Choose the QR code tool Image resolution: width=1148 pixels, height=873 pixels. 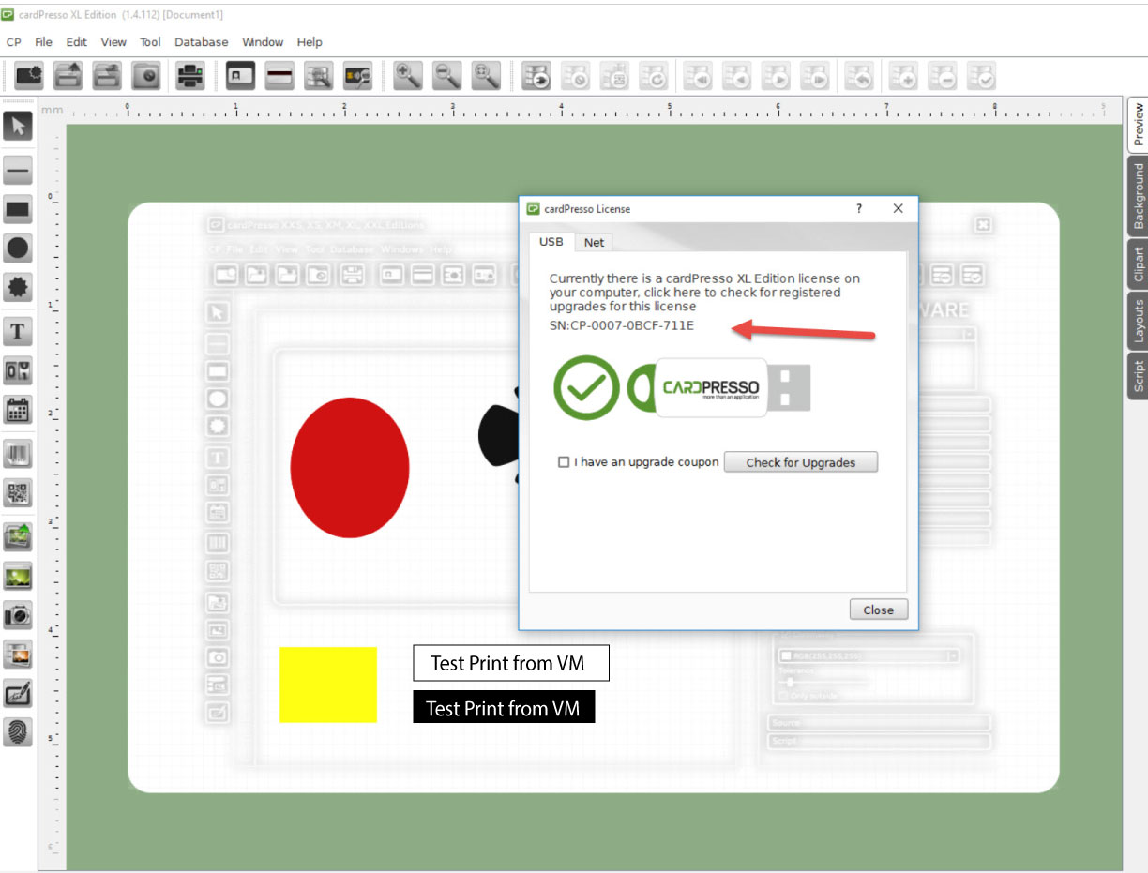18,492
